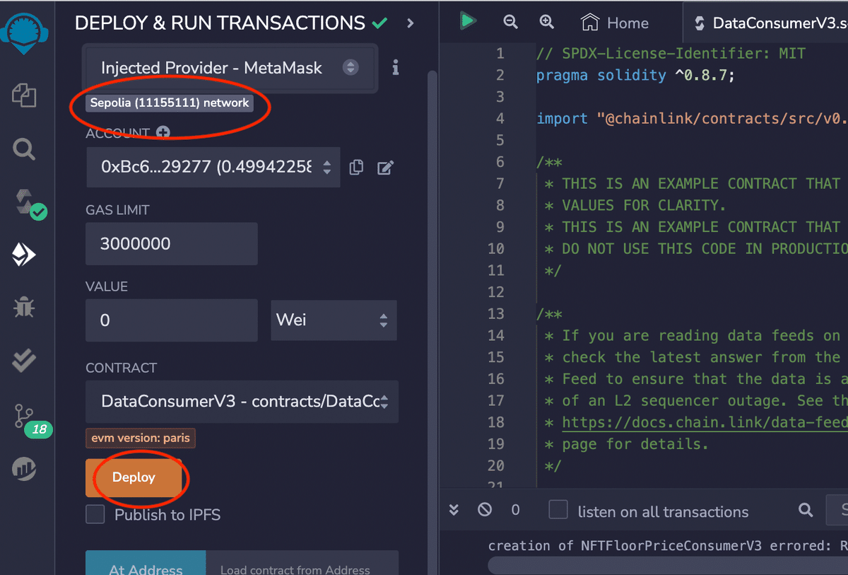
Task: Click line number 13 in the gutter
Action: point(496,313)
